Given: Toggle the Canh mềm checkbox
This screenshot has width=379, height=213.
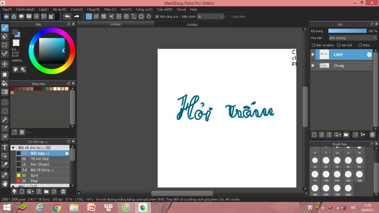Looking at the screenshot, I should [x=228, y=17].
